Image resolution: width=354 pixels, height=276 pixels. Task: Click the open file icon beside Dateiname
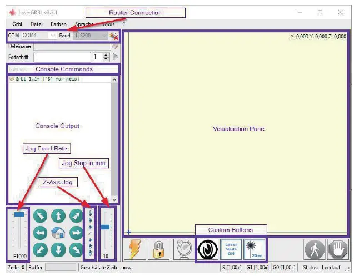click(115, 47)
